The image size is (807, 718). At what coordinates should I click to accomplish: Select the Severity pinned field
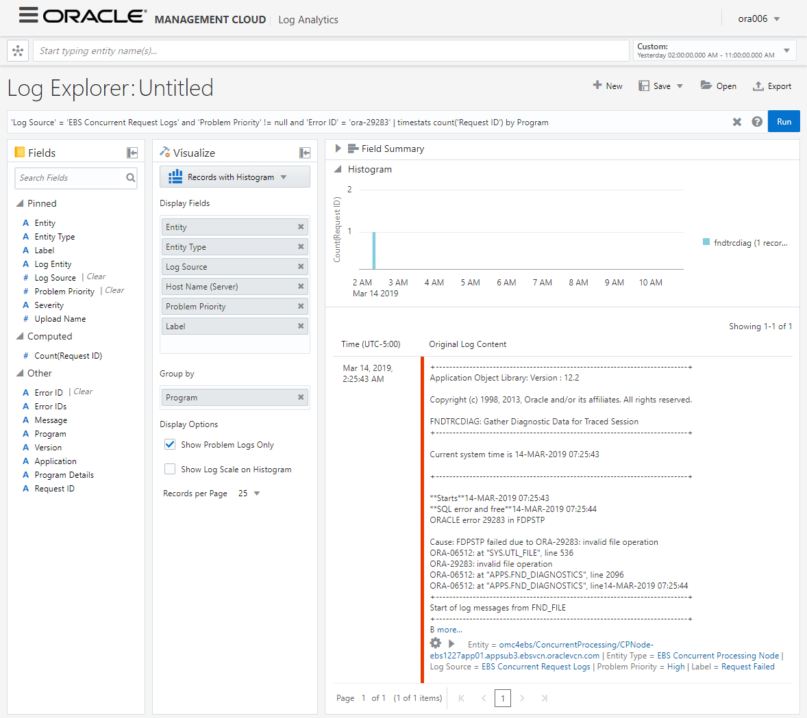coord(49,305)
